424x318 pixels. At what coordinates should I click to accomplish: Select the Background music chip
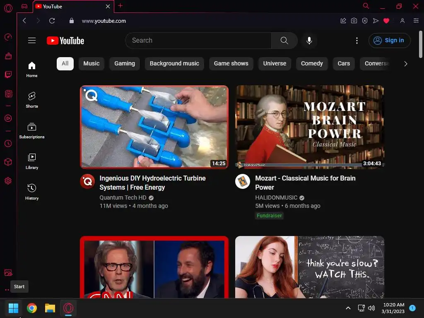174,63
